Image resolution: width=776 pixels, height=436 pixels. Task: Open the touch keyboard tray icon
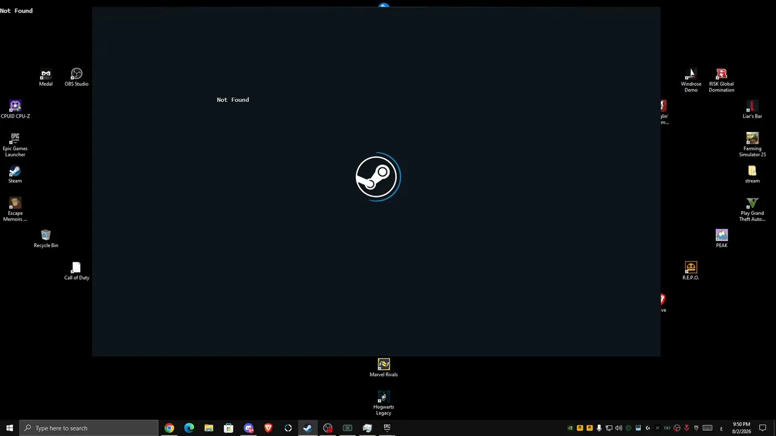[707, 428]
